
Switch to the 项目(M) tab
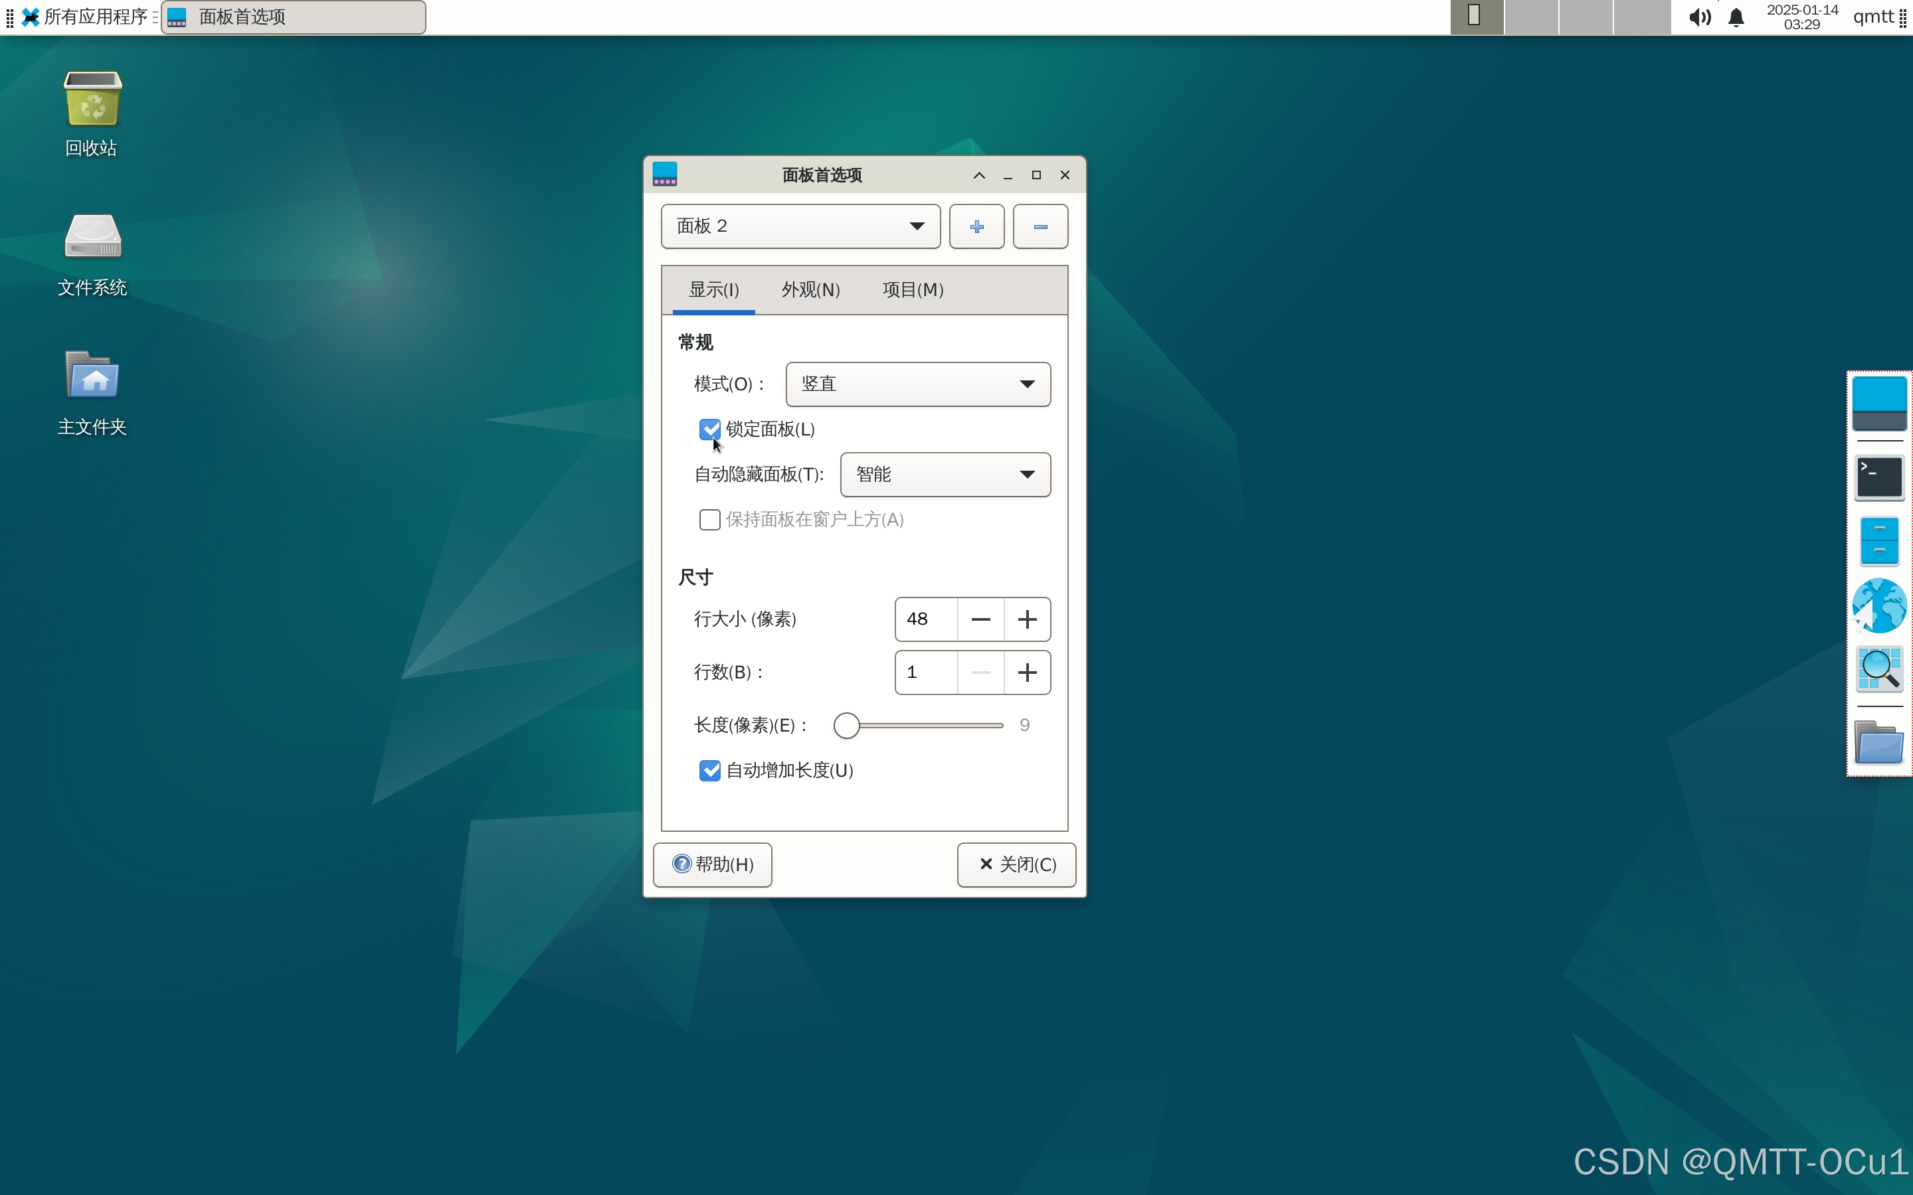912,290
